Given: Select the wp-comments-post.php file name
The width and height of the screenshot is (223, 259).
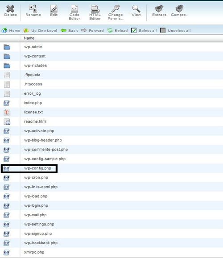Looking at the screenshot, I should [46, 150].
